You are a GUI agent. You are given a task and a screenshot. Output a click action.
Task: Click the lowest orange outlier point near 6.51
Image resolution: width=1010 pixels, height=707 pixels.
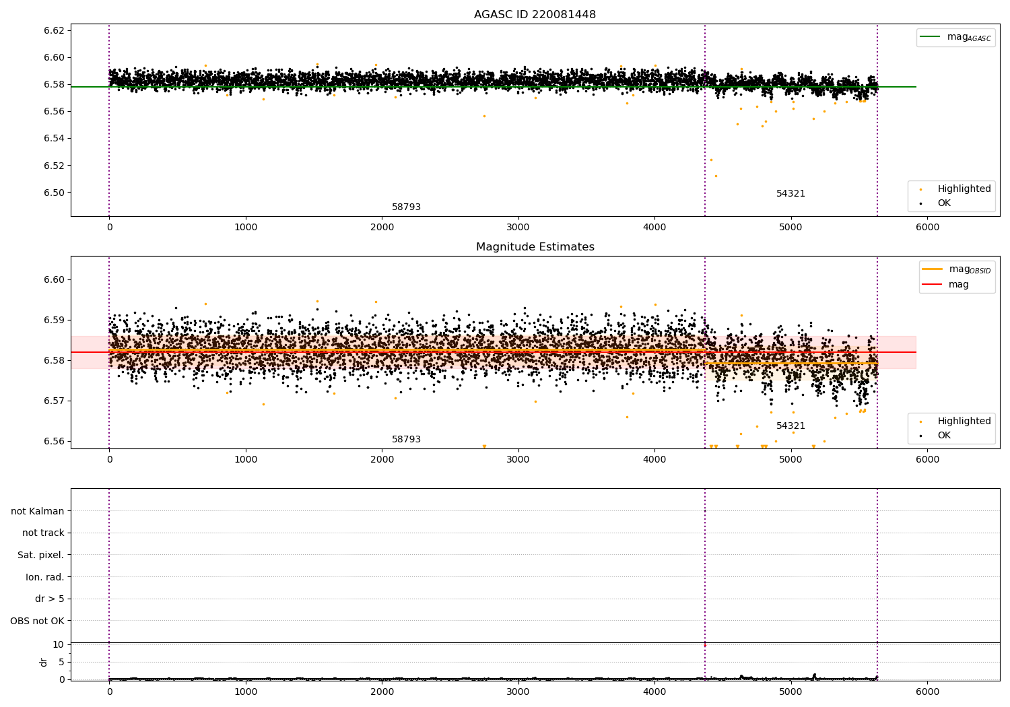point(716,176)
